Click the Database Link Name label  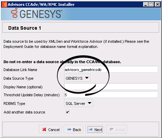[x=20, y=70]
